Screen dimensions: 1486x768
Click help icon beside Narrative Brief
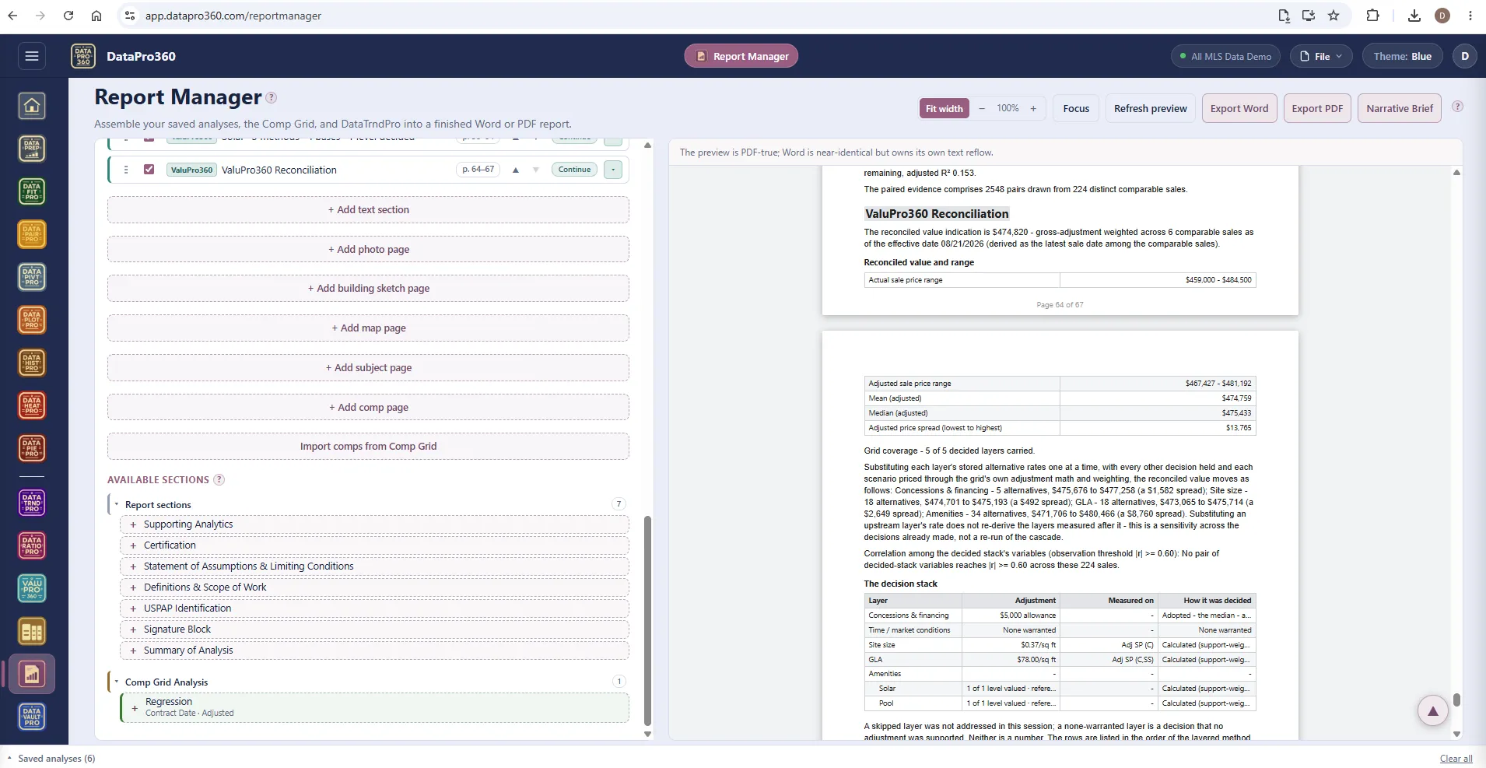(x=1457, y=107)
